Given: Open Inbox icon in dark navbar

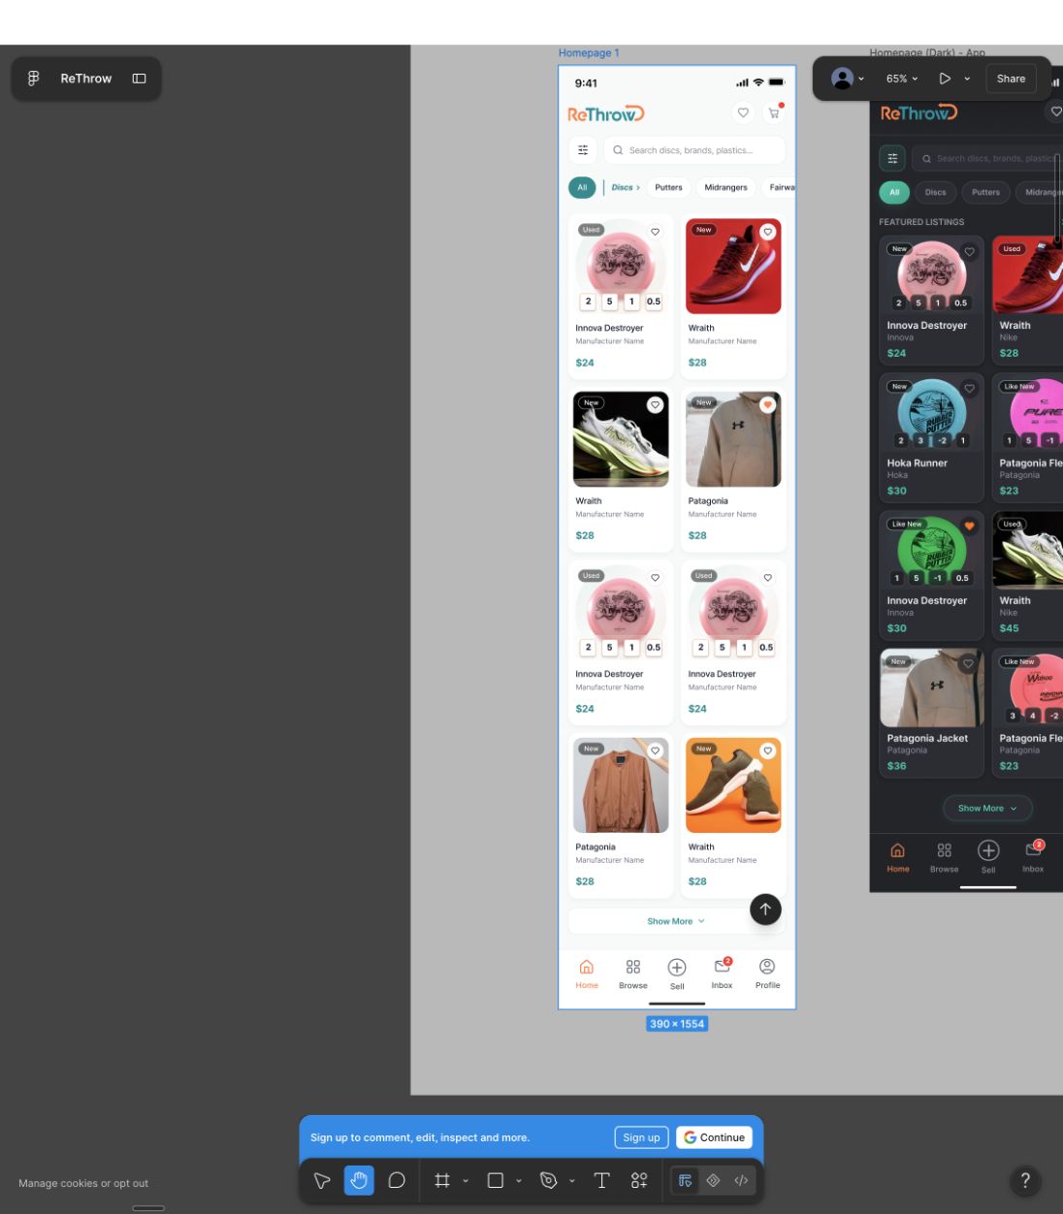Looking at the screenshot, I should coord(1033,849).
